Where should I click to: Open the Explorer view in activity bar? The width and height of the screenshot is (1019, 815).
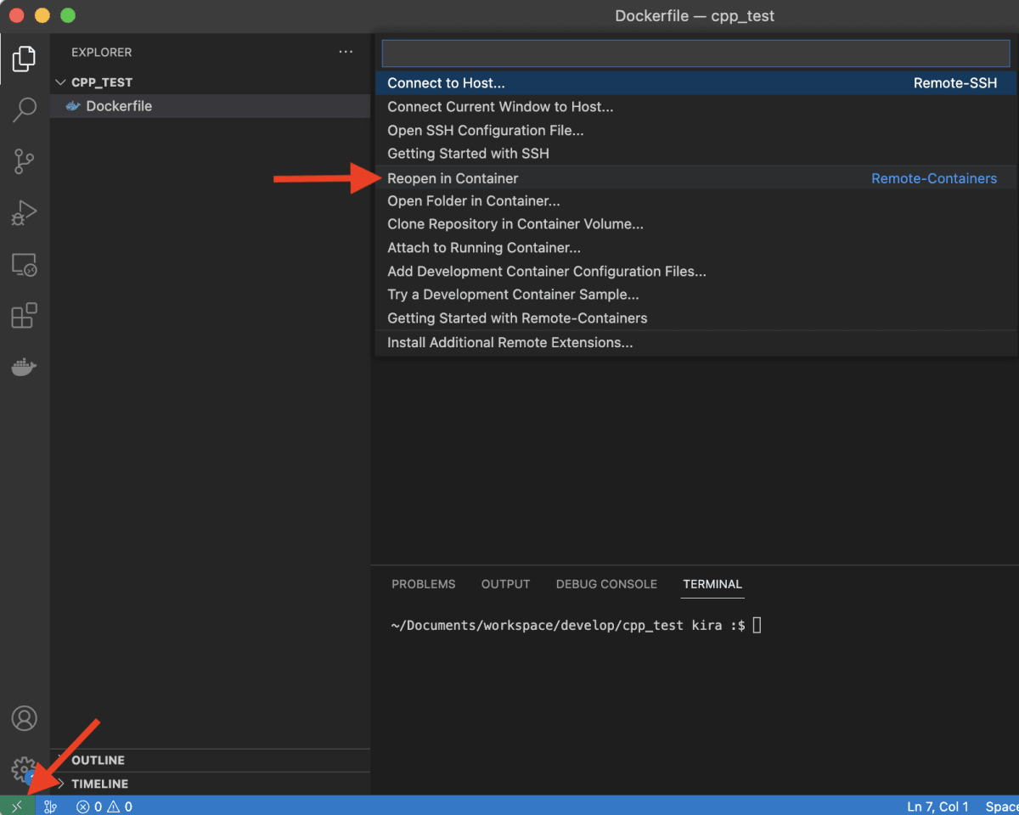[x=24, y=59]
